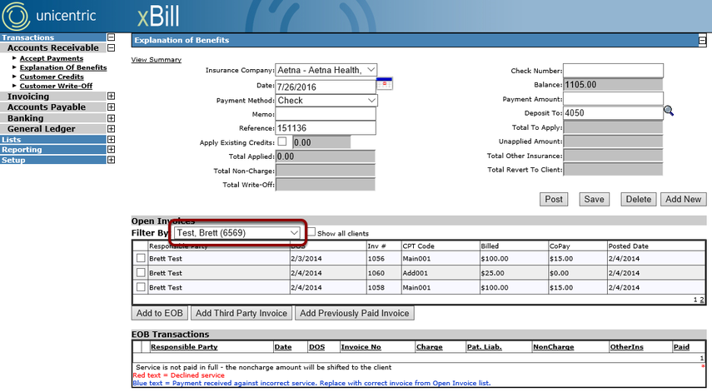712x392 pixels.
Task: Sort EOB Transactions by OtherIns
Action: pyautogui.click(x=626, y=346)
